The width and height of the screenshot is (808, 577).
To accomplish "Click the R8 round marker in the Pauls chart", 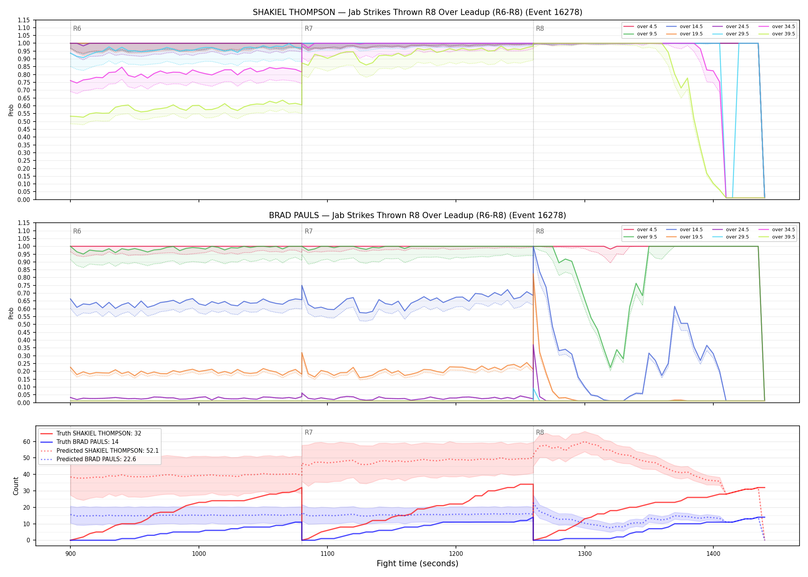I will pyautogui.click(x=540, y=231).
